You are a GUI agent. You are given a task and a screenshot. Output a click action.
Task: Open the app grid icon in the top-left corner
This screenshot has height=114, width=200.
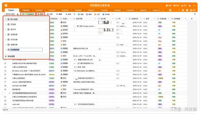click(6, 5)
